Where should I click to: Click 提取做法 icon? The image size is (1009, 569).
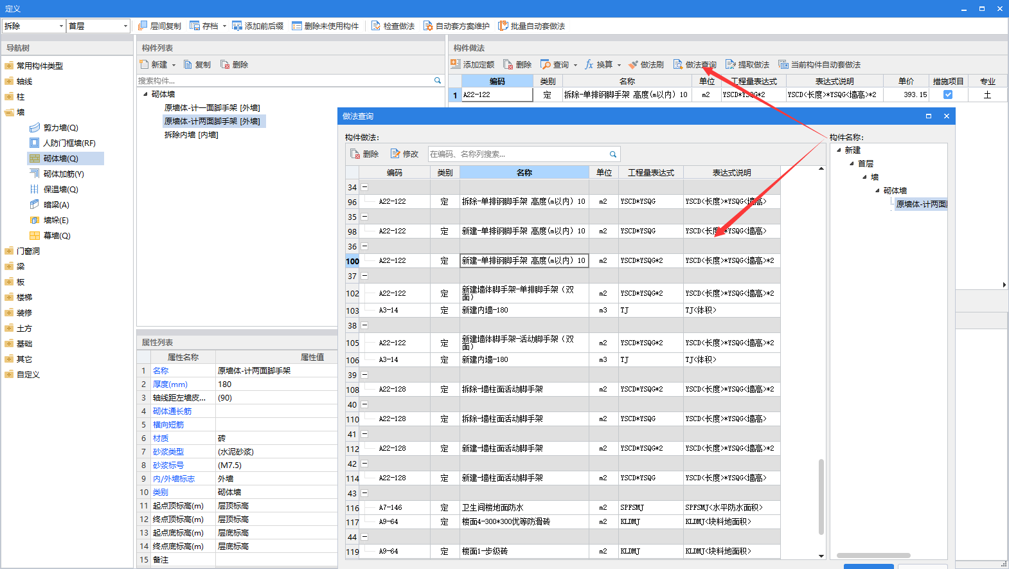[x=731, y=64]
